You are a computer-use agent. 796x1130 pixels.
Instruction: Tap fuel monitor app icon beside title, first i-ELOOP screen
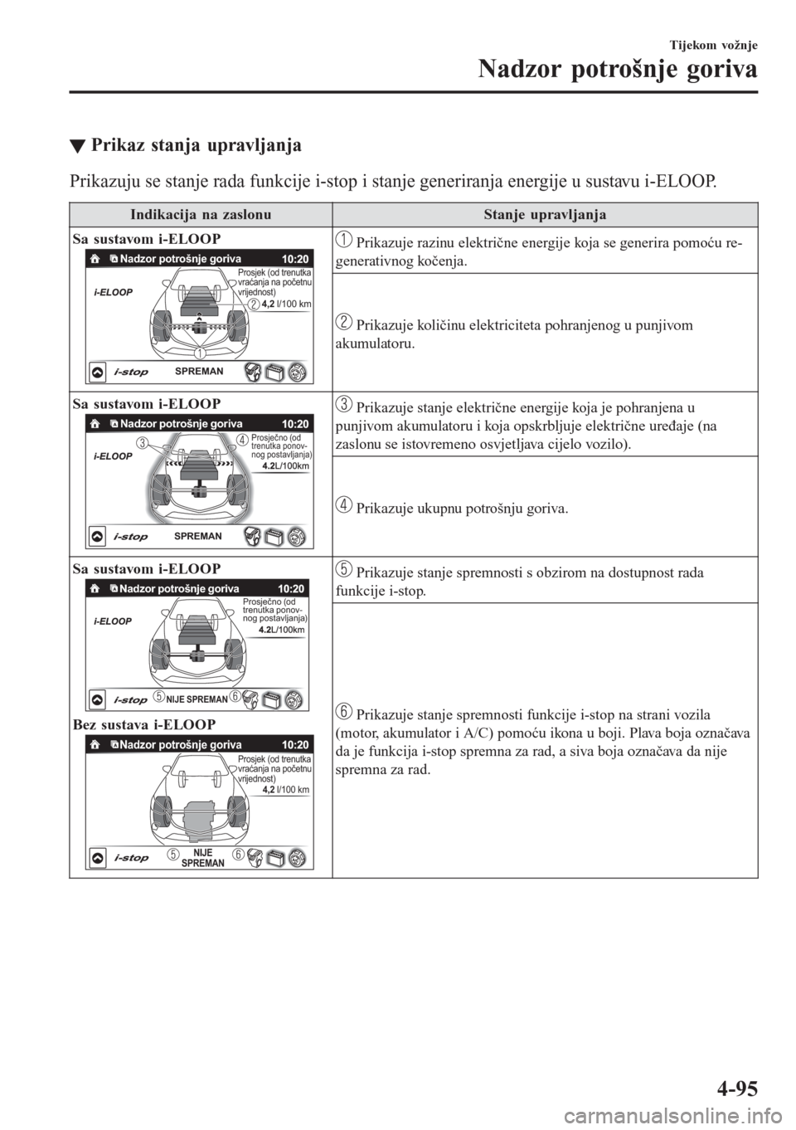pyautogui.click(x=114, y=259)
